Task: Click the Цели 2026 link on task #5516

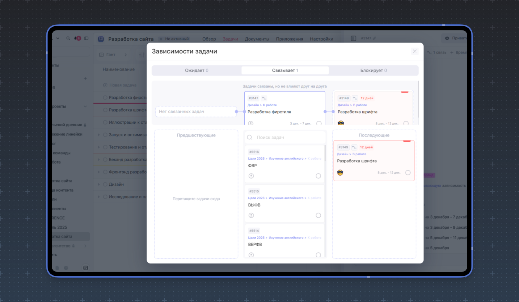Action: click(256, 159)
